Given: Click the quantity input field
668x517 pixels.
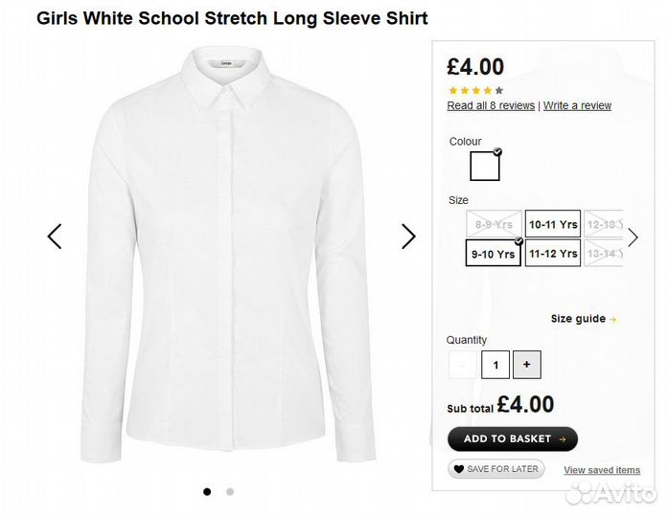Looking at the screenshot, I should point(495,364).
